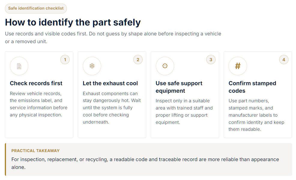Click the step 1 number badge
The image size is (296, 180).
(65, 60)
